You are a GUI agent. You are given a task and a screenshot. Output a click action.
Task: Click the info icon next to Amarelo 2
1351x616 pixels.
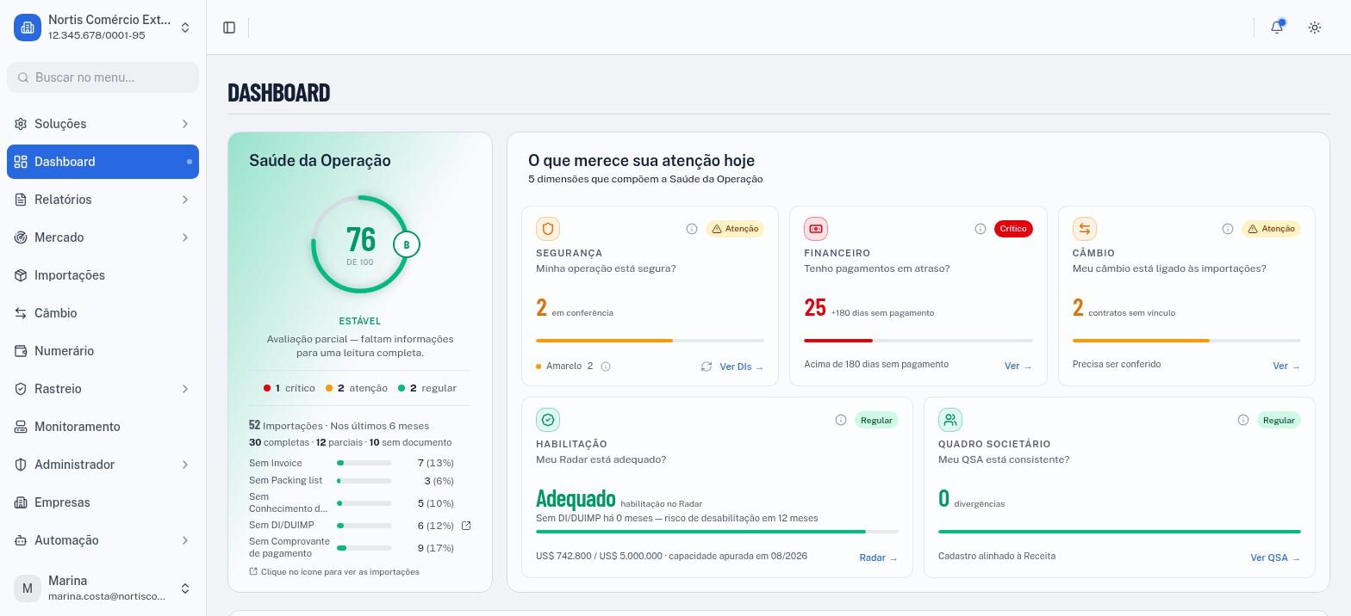pos(606,367)
